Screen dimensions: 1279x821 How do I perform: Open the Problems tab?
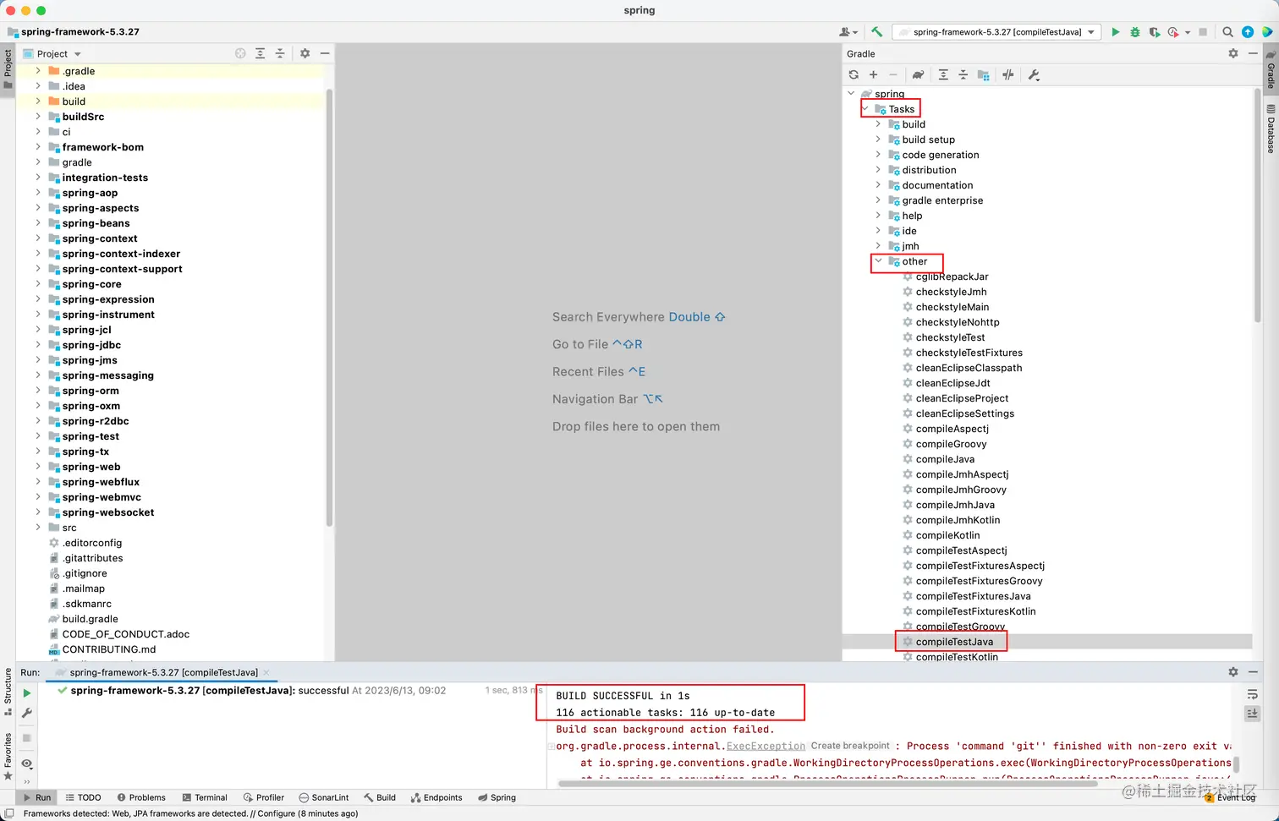pos(141,797)
